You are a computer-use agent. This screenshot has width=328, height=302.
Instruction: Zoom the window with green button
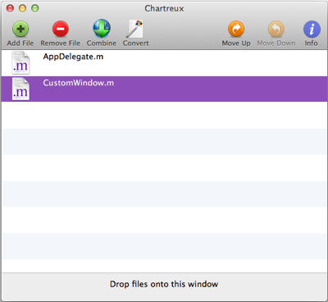click(34, 8)
